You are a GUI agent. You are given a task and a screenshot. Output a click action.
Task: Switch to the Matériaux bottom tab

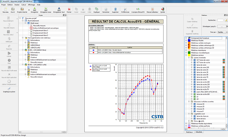[189, 132]
